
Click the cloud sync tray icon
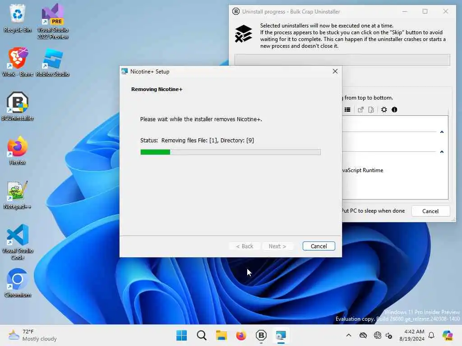363,335
